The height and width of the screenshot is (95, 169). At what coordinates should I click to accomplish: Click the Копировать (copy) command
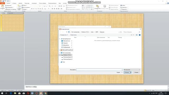pos(9,7)
